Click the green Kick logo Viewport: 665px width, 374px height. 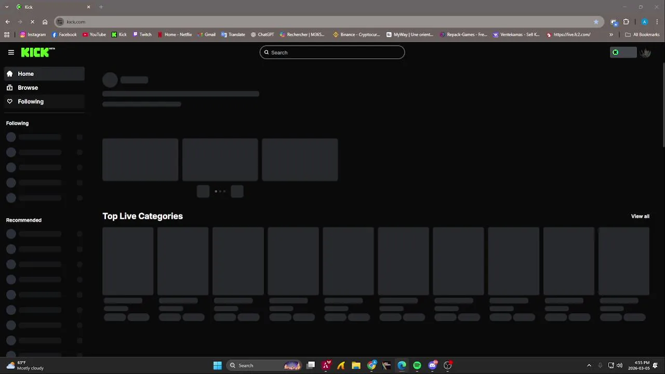(38, 52)
